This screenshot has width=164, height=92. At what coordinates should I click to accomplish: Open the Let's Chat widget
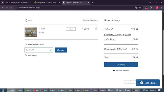(148, 83)
